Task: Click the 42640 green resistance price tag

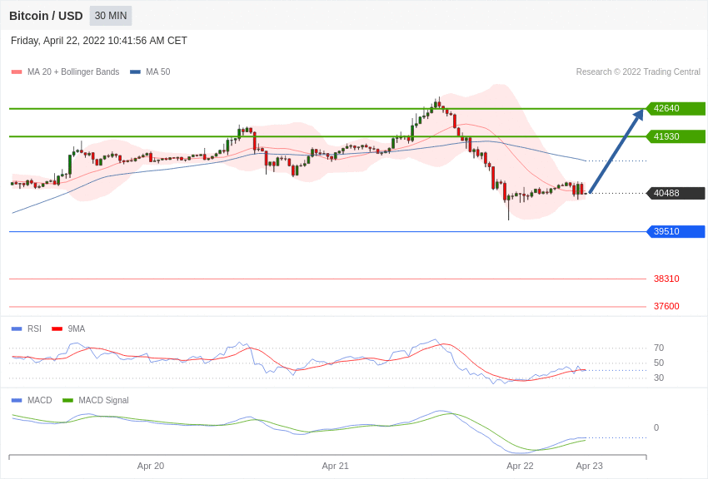Action: 676,109
